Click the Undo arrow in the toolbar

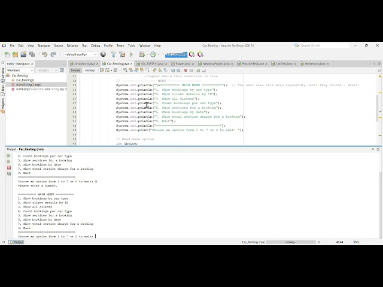click(x=44, y=54)
